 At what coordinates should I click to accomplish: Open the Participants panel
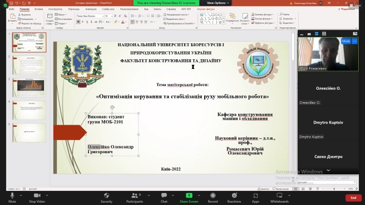(135, 198)
